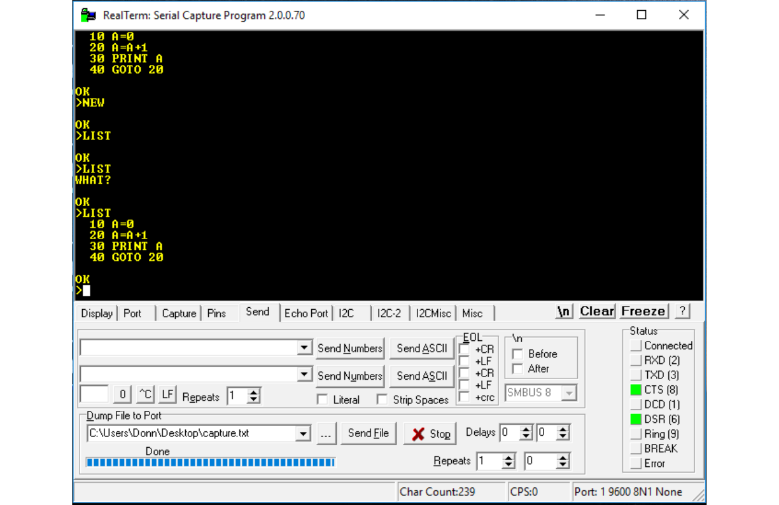Enable the first +LF EOL checkbox
Viewport: 779px width, 505px height.
(465, 361)
